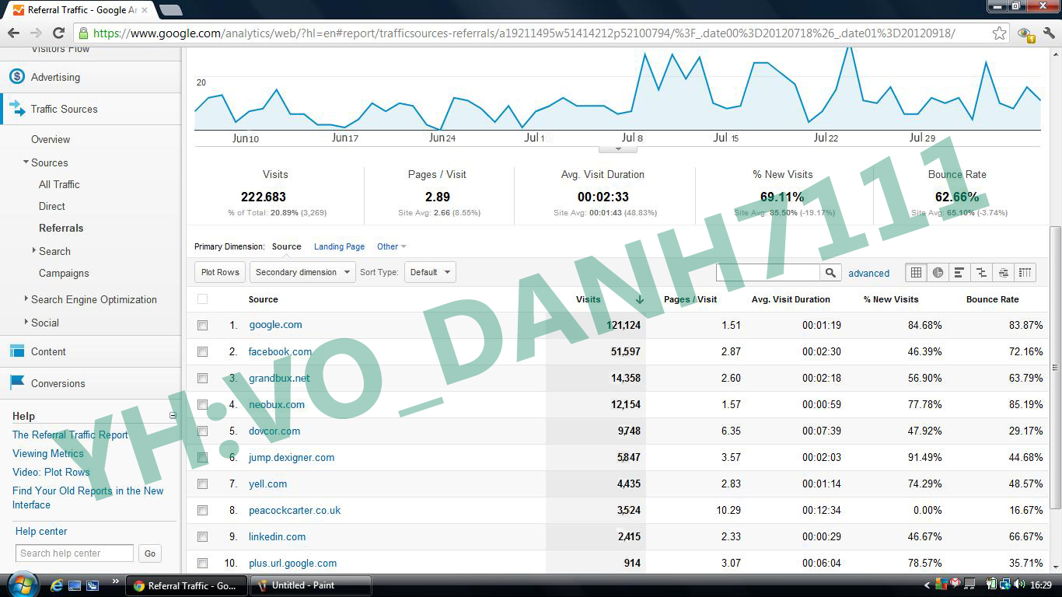Bookmark this page with the star icon
Viewport: 1062px width, 597px height.
(1000, 33)
